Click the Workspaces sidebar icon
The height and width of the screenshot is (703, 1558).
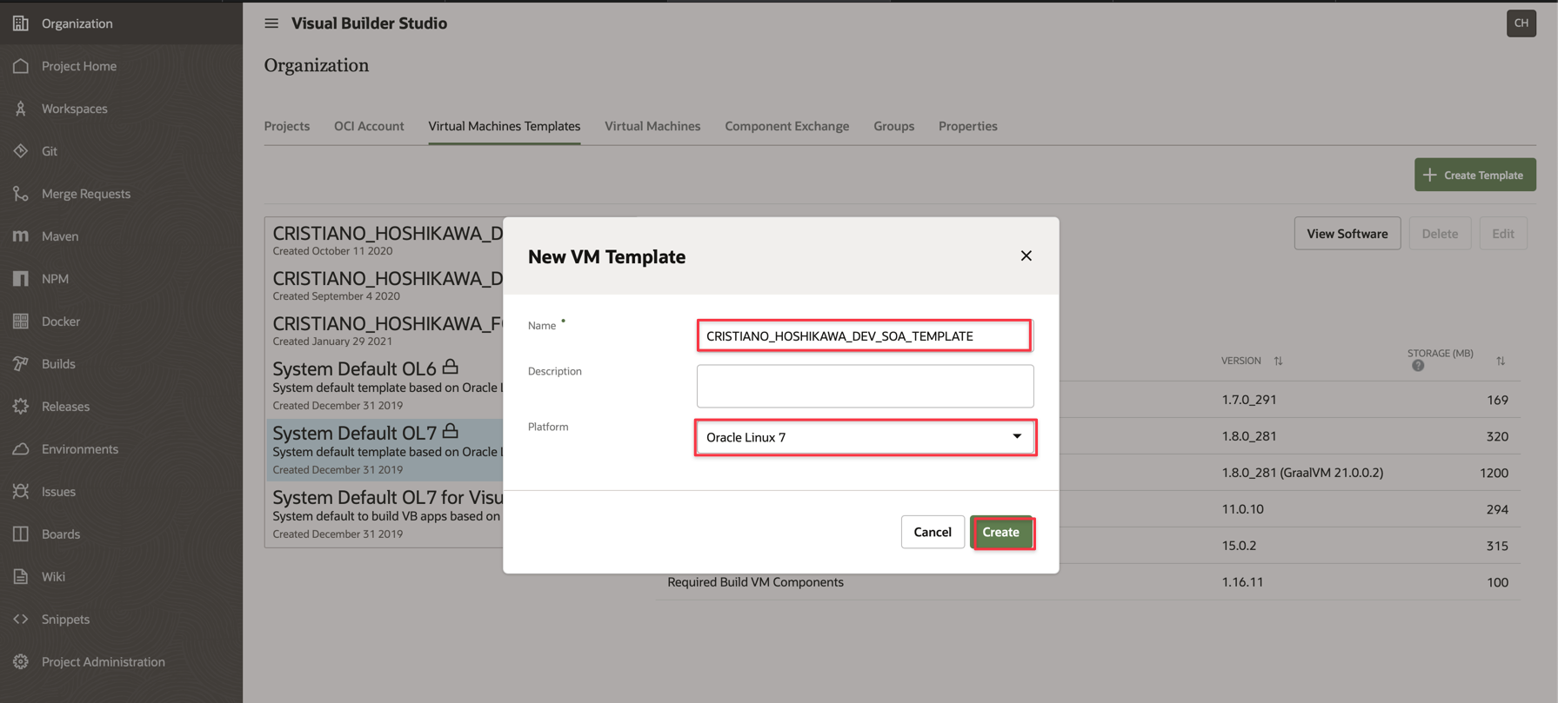(x=21, y=109)
